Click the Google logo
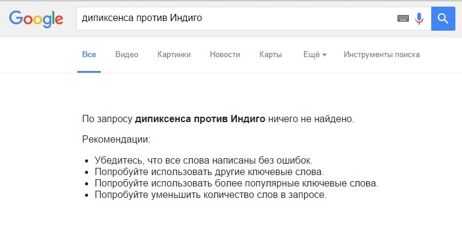The width and height of the screenshot is (462, 225). 36,19
